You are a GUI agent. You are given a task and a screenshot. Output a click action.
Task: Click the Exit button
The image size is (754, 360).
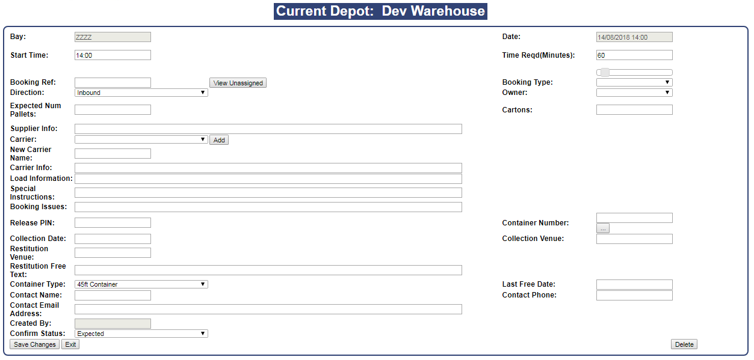[x=70, y=344]
